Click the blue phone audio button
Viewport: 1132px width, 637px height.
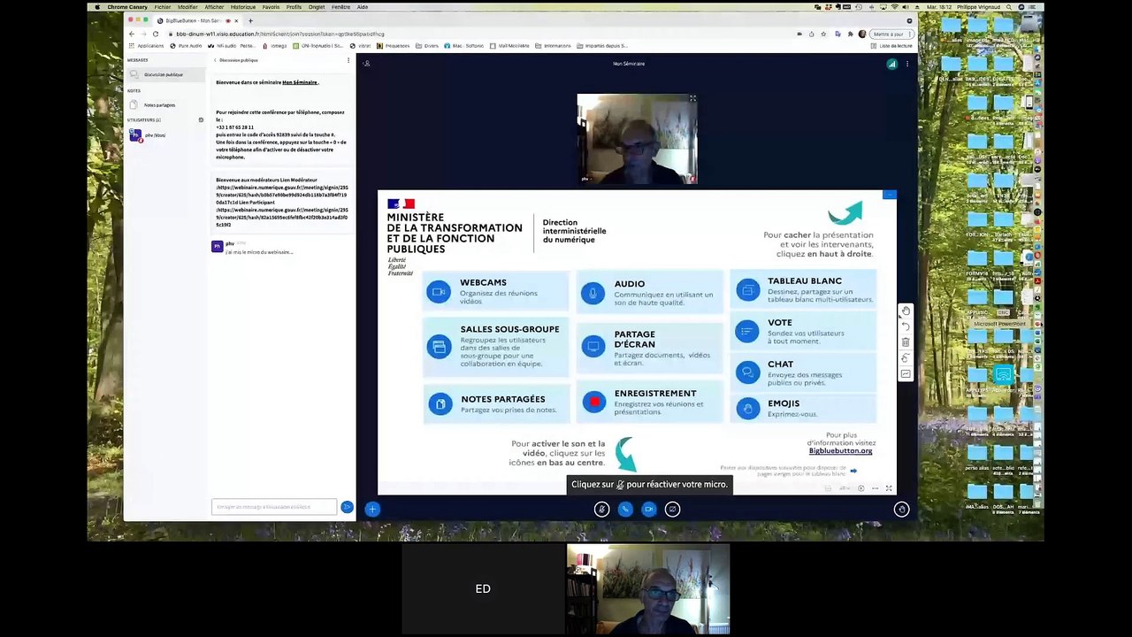coord(625,509)
